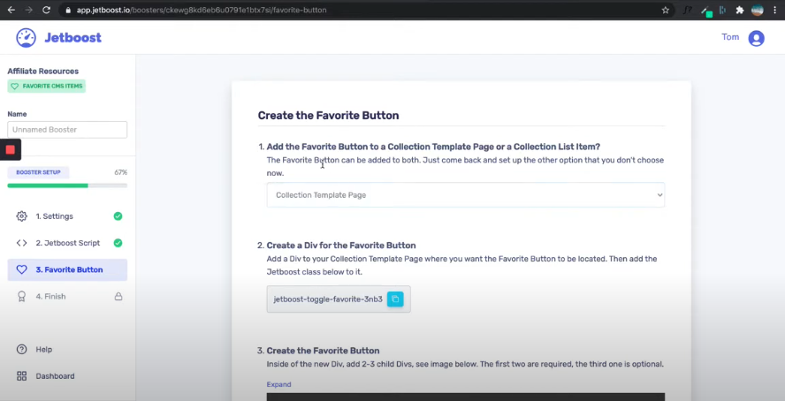
Task: Click the red stop recording square
Action: [10, 149]
